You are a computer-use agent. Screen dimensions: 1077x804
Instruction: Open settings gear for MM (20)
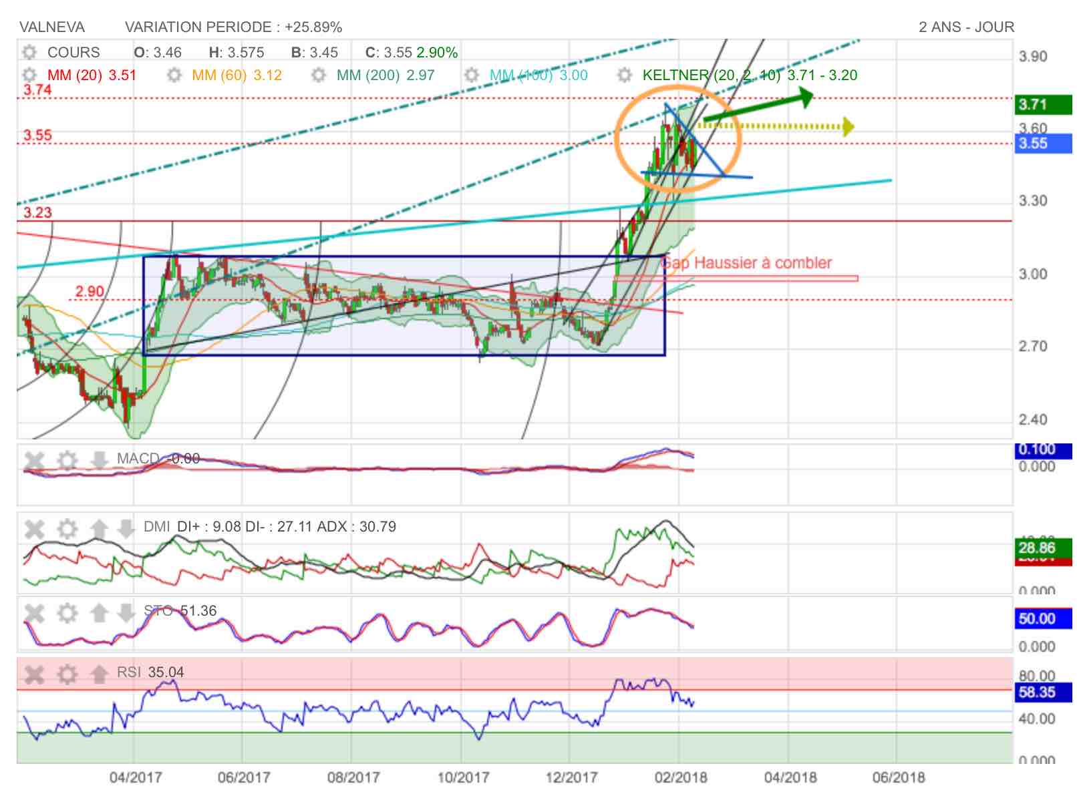click(29, 75)
